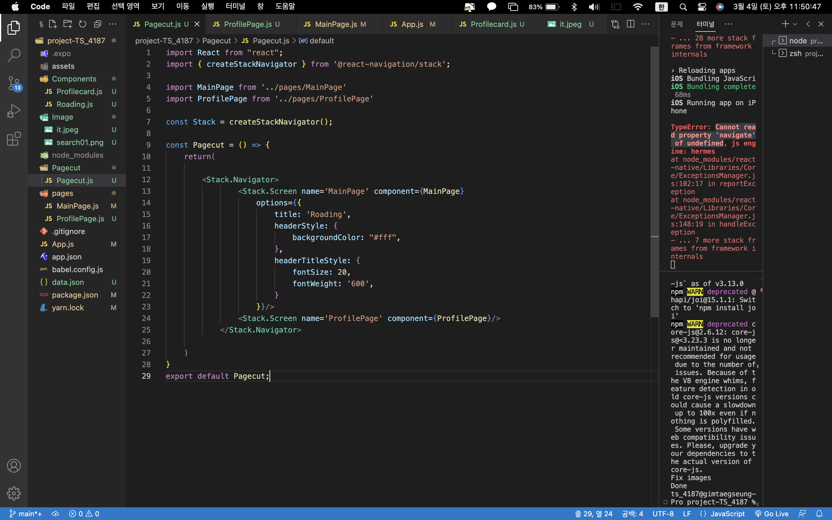Collapse all folders in explorer
The width and height of the screenshot is (832, 520).
(98, 24)
